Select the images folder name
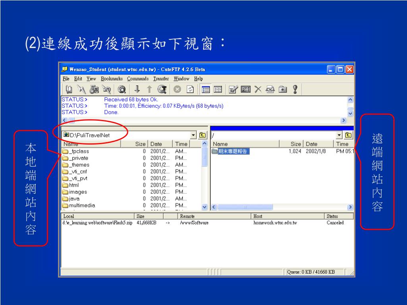 [78, 192]
